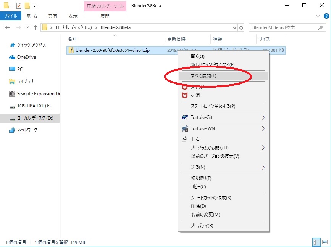Choose 削除(D) from context menu
This screenshot has height=247, width=331.
coord(223,206)
